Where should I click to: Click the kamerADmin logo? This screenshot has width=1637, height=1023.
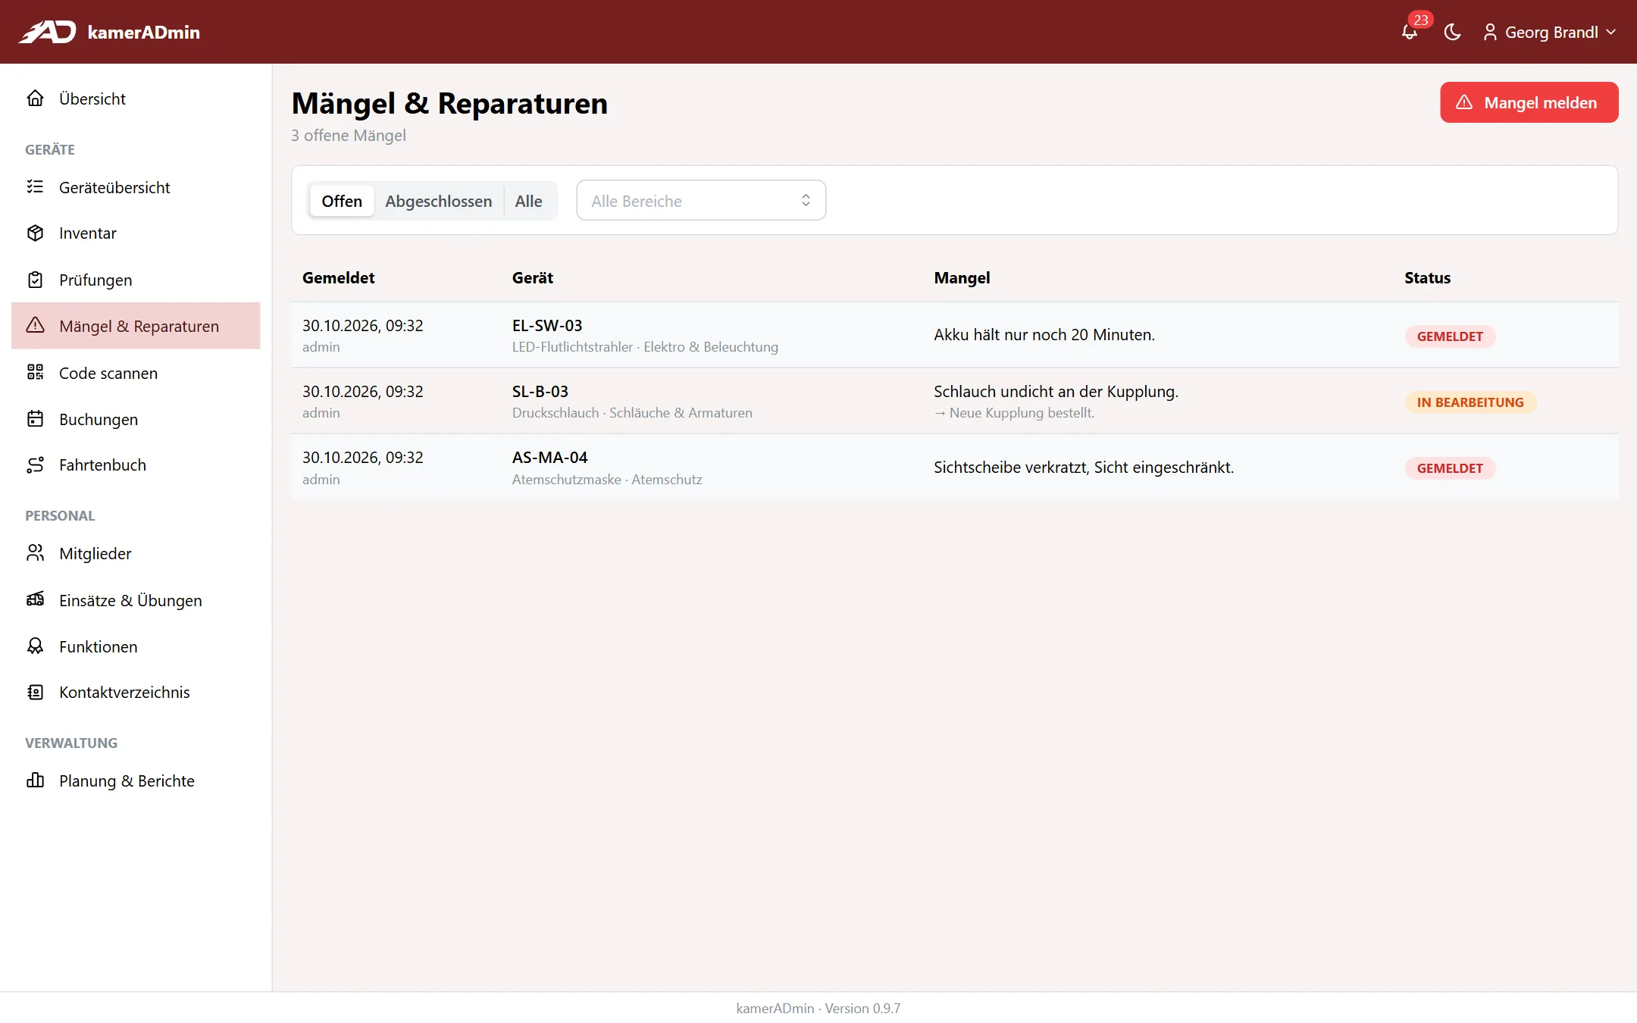point(110,32)
